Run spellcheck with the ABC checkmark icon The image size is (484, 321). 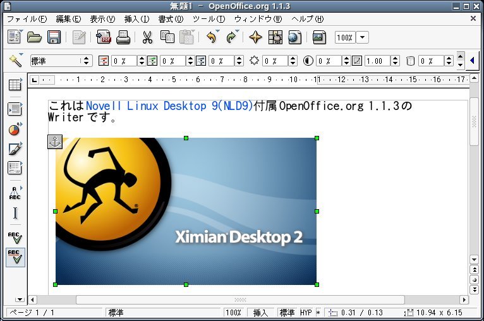tap(15, 238)
